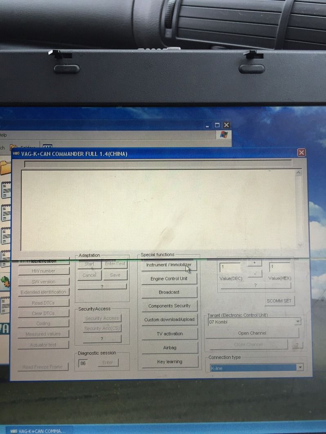Click the Security Access button

102,318
